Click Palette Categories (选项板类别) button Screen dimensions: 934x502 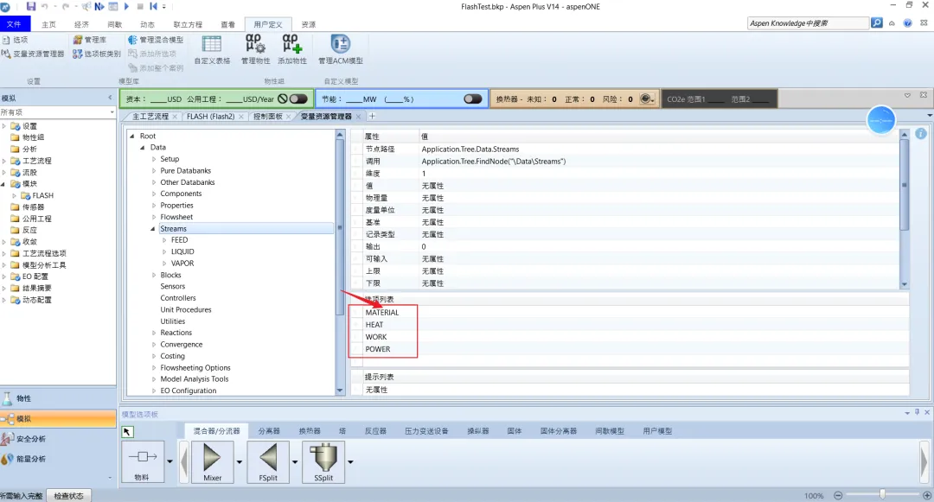pyautogui.click(x=97, y=54)
